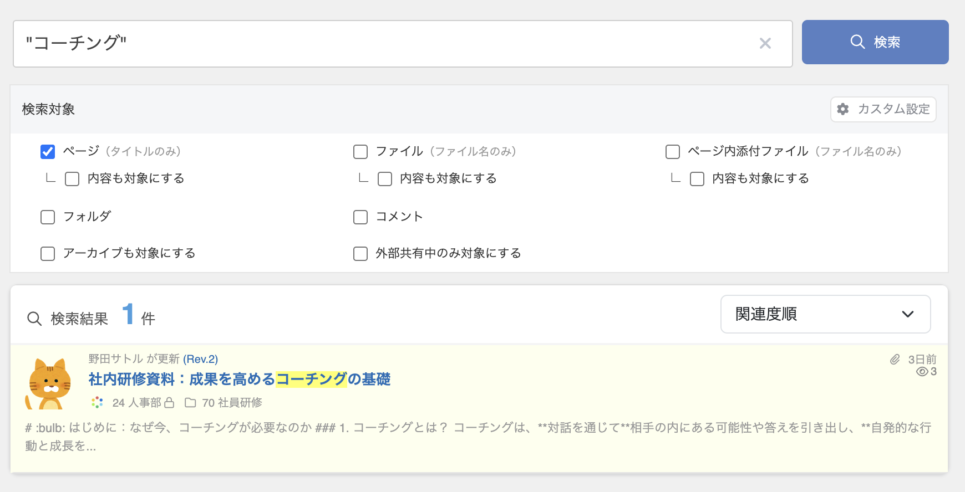Viewport: 965px width, 492px height.
Task: Enable 外部共有中のみ対象にする option
Action: (360, 254)
